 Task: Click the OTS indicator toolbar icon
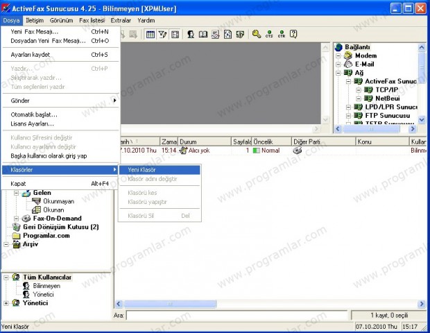click(x=269, y=34)
